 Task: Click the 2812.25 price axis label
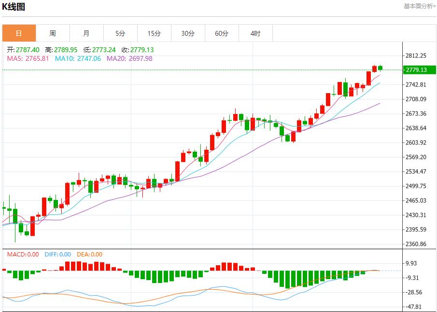click(416, 56)
